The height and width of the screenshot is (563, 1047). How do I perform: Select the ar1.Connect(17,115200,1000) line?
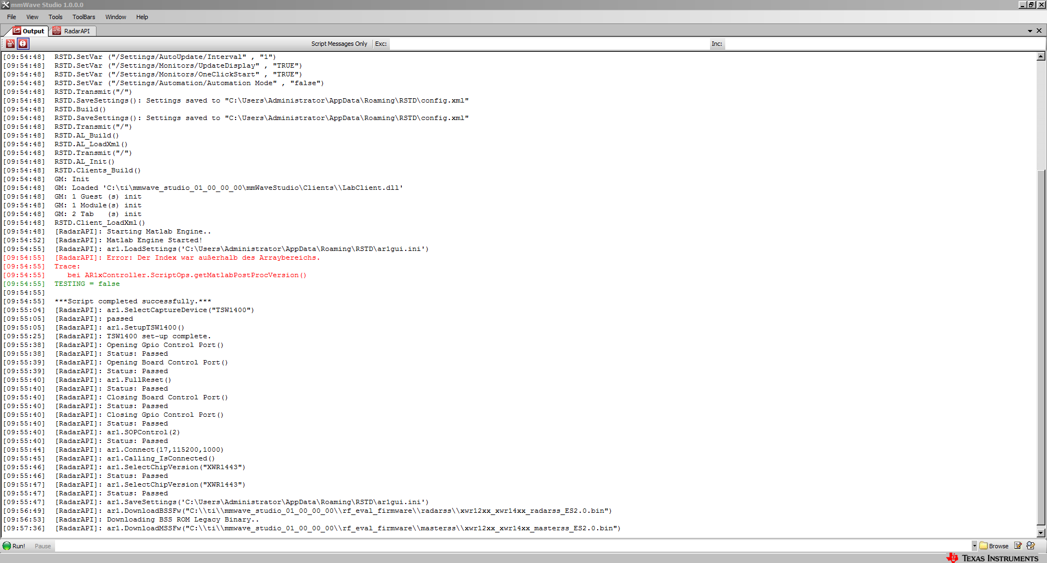[113, 450]
